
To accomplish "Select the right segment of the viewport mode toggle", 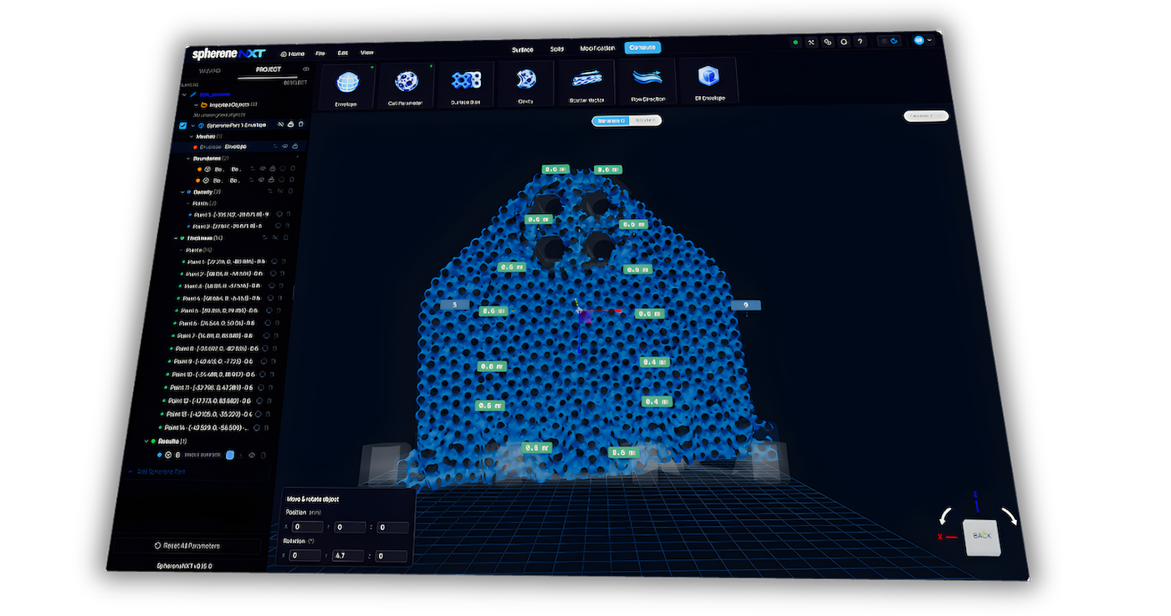I will click(644, 120).
